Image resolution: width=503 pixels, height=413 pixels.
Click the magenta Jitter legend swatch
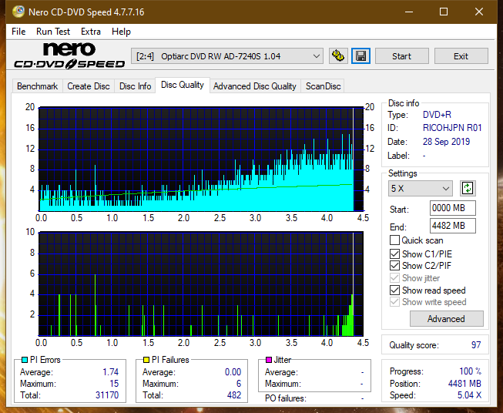269,360
